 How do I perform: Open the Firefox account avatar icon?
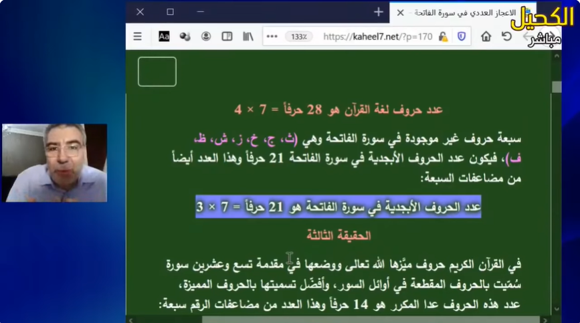(206, 36)
